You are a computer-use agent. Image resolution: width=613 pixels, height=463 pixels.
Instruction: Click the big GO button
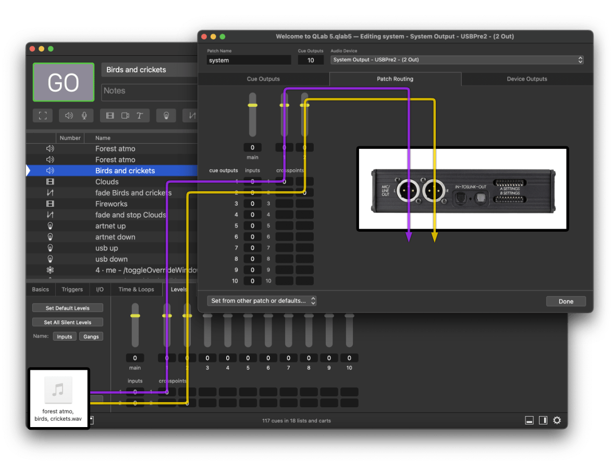[64, 82]
